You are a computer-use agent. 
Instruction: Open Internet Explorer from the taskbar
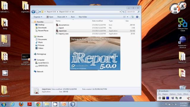click(x=12, y=104)
